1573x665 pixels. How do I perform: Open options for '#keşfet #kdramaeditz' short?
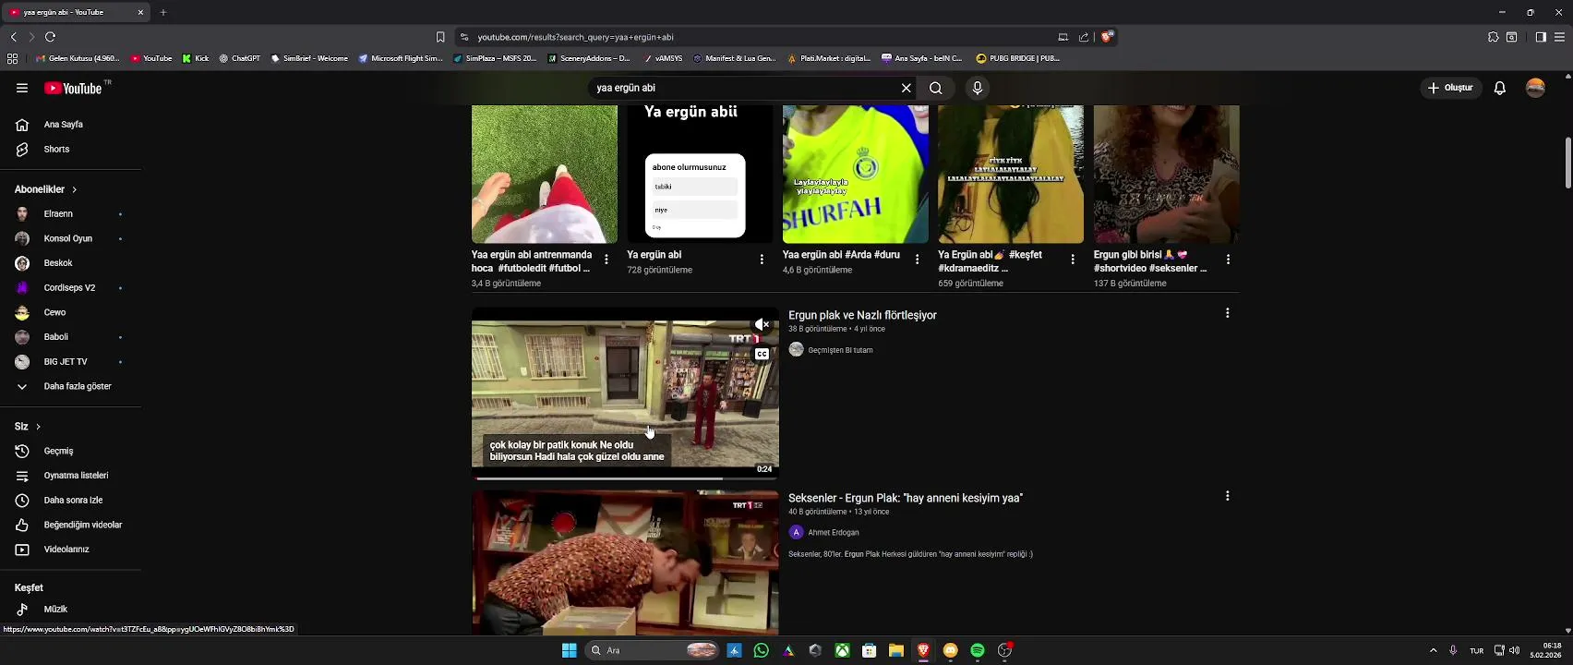tap(1073, 260)
